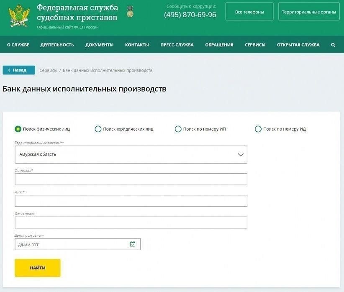
Task: Click the FSSP eagle emblem logo
Action: (x=19, y=16)
